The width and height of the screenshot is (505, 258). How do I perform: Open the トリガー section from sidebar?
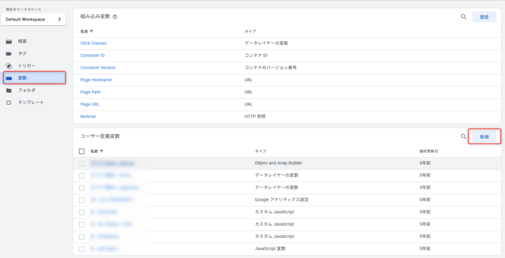(x=27, y=66)
